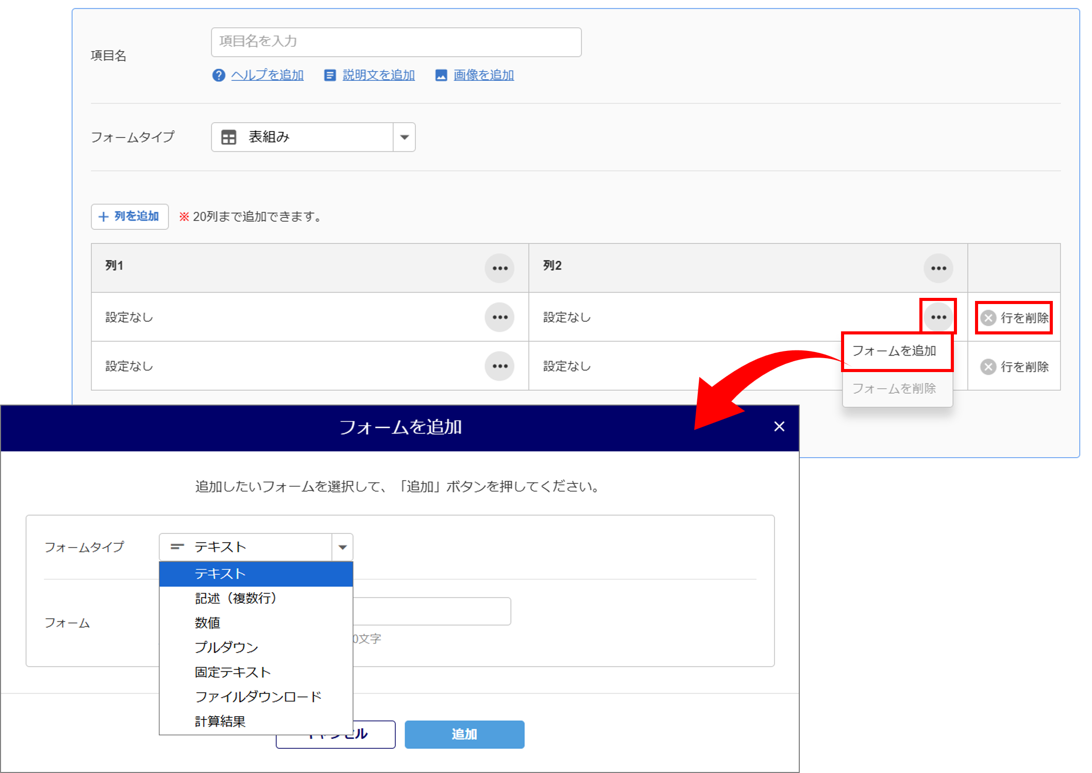Pick 計算結果 from the form type list
Screen dimensions: 1092x773
220,721
